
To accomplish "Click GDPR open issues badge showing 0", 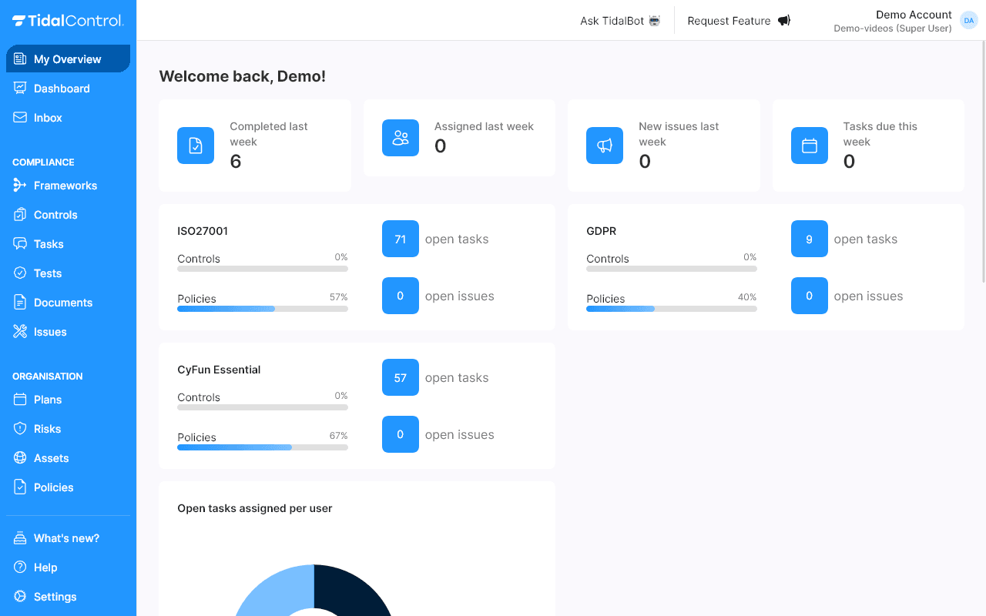I will point(809,296).
